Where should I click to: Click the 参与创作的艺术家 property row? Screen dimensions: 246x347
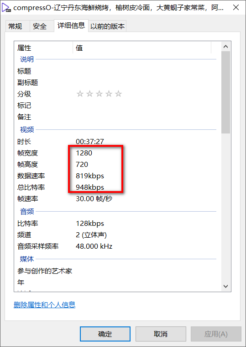(116, 271)
